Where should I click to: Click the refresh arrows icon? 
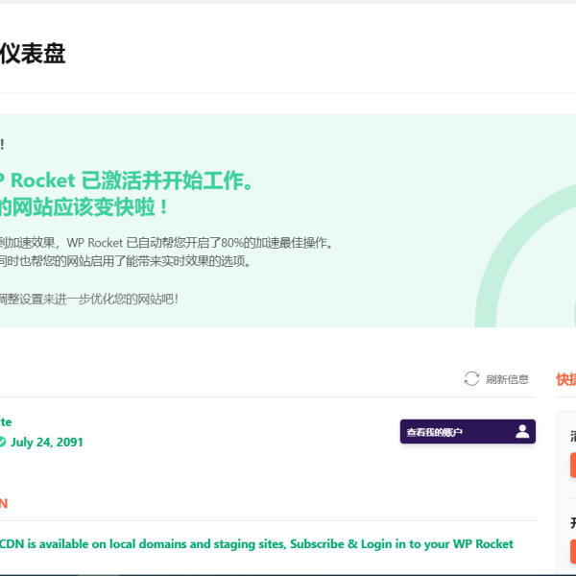click(x=471, y=379)
